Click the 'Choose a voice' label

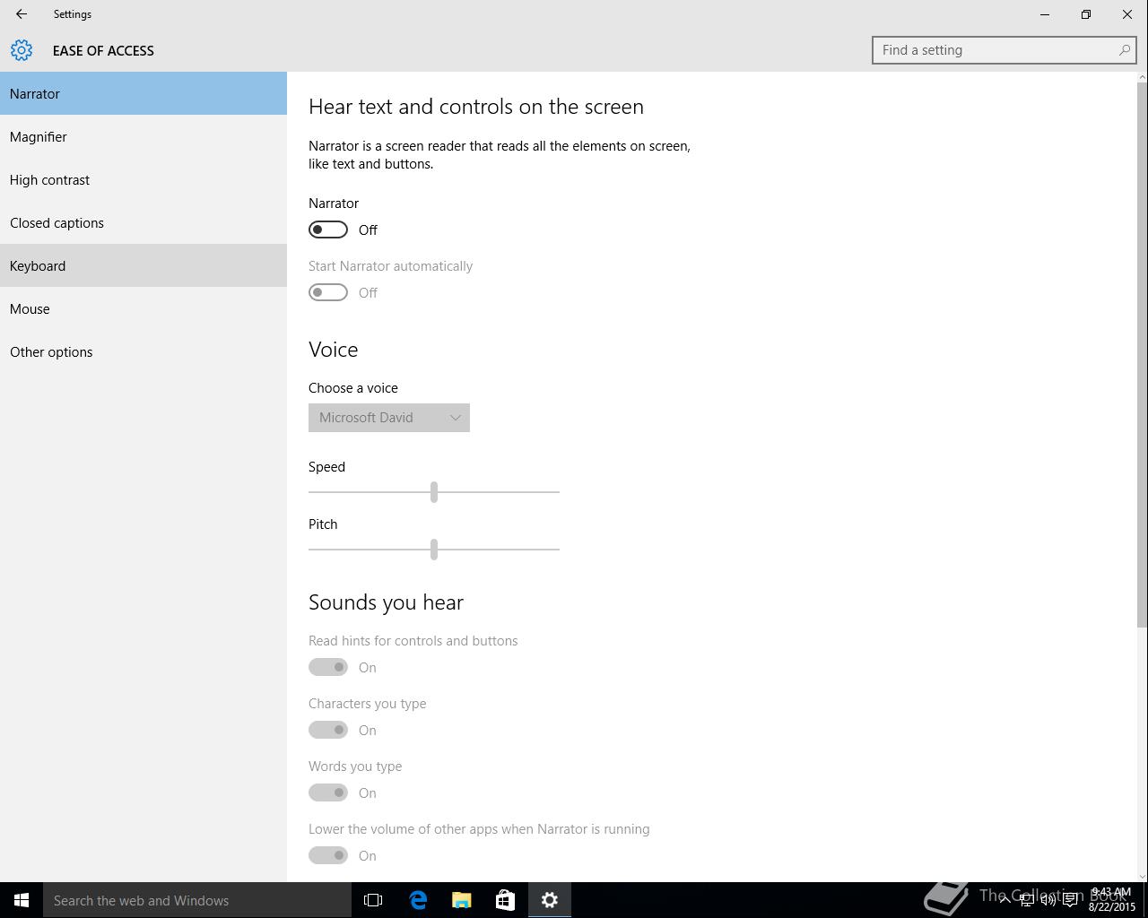pos(353,388)
